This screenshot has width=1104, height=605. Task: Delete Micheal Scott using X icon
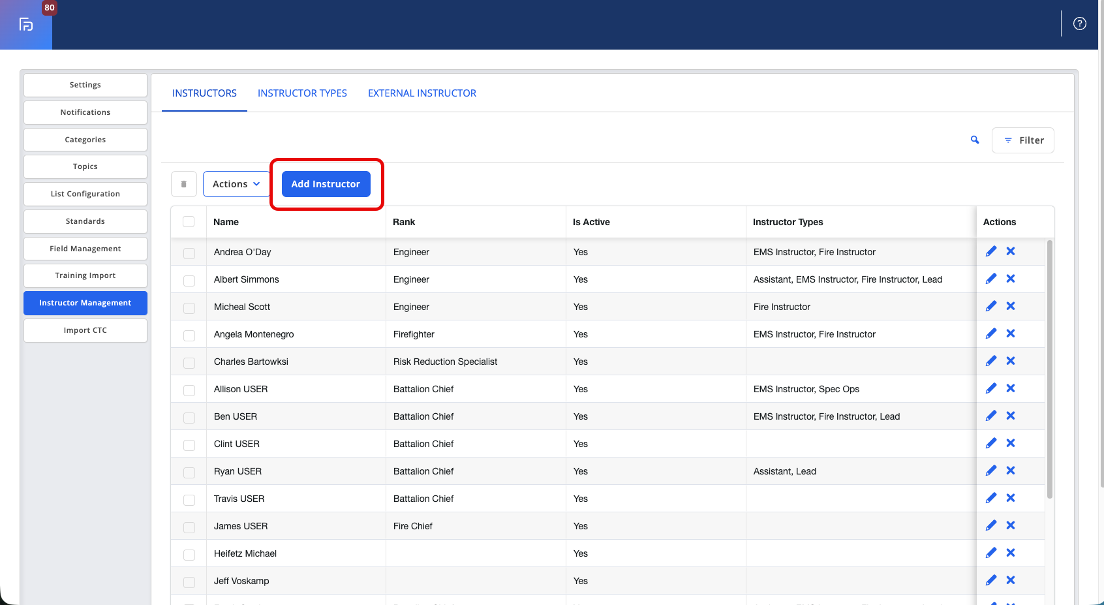coord(1011,306)
